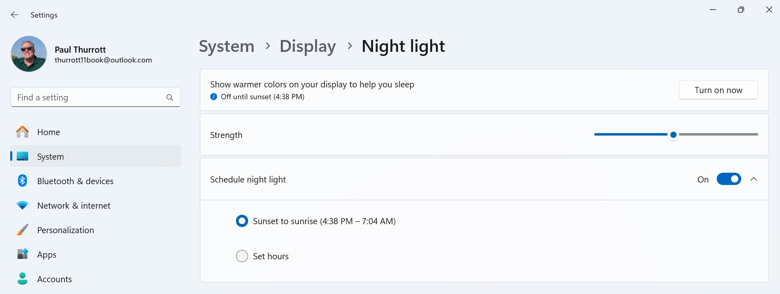Open Bluetooth & devices settings page
780x294 pixels.
75,181
